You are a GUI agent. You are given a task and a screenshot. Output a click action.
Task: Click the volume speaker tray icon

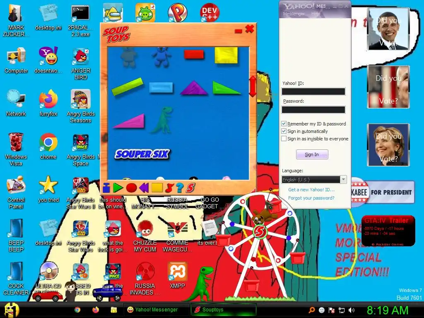pyautogui.click(x=352, y=310)
